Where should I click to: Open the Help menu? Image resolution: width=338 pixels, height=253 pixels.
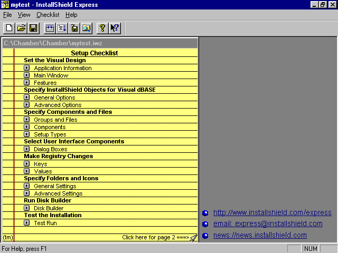point(71,15)
